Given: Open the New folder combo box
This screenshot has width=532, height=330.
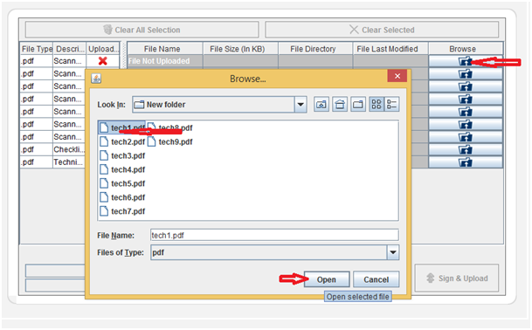Looking at the screenshot, I should [x=219, y=105].
